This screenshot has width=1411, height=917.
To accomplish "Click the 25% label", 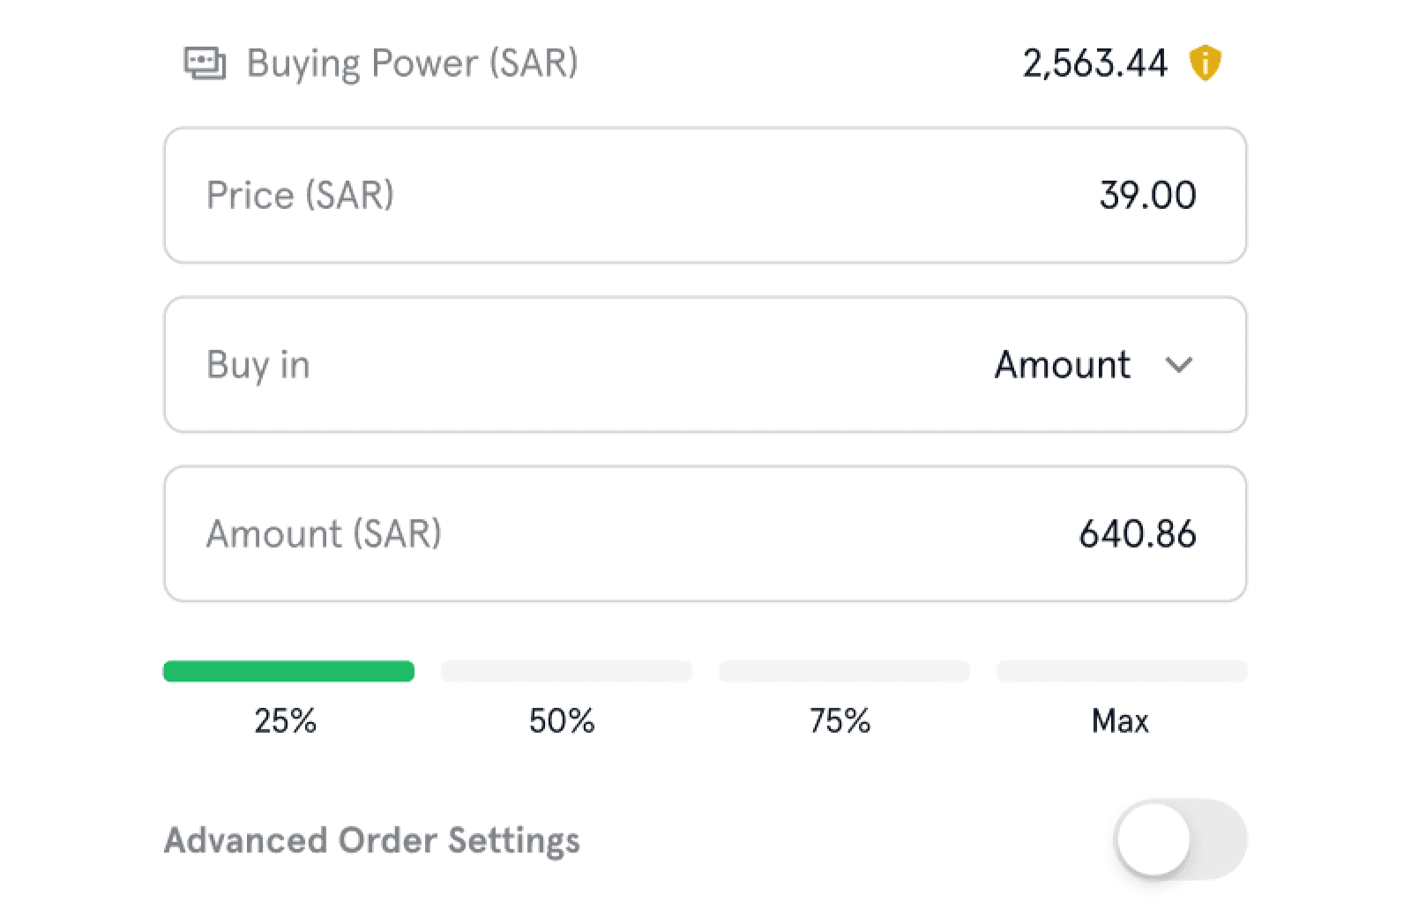I will [286, 721].
